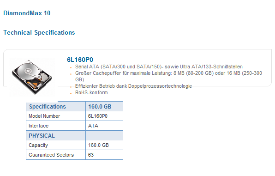This screenshot has height=176, width=275.
Task: Click the RoHS-konform bullet icon
Action: [x=71, y=93]
